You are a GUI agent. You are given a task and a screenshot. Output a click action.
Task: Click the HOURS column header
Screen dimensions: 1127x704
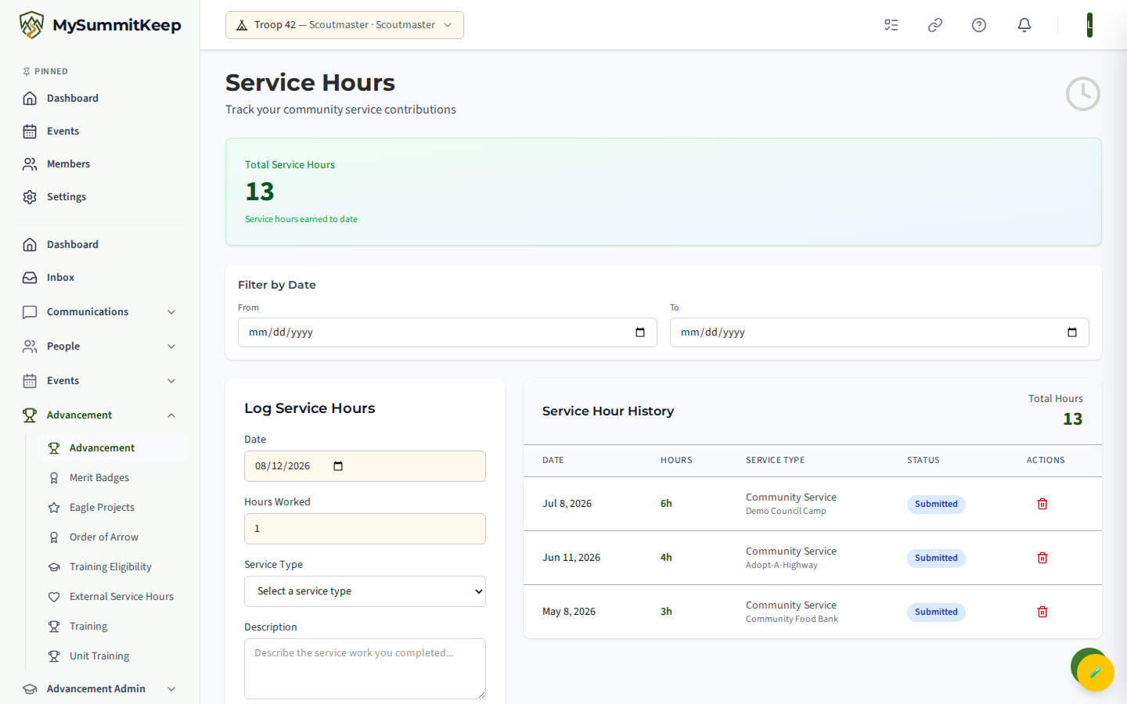(676, 461)
